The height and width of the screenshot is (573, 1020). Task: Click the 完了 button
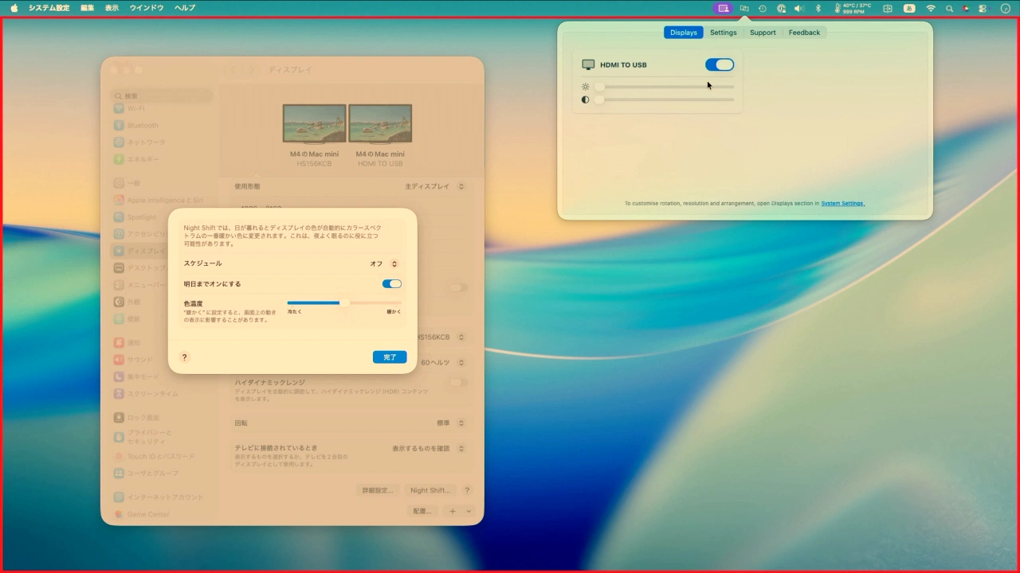click(390, 357)
